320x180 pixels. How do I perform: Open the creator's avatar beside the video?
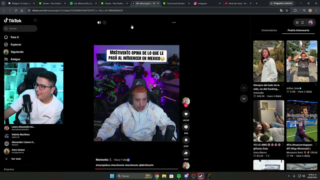point(186,101)
